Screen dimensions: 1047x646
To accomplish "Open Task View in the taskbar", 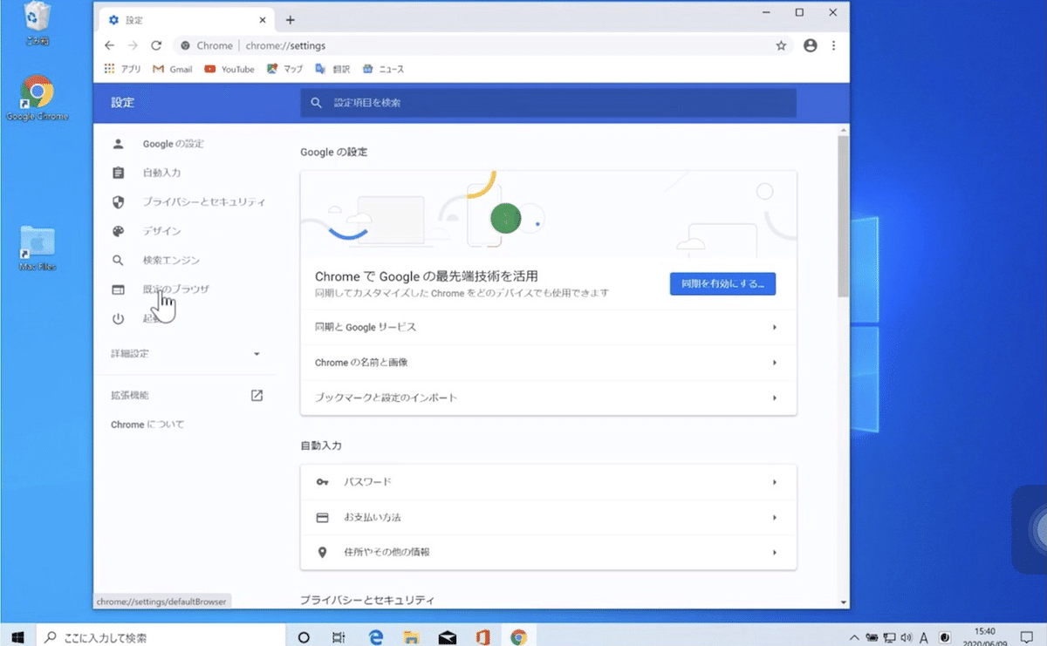I will (339, 636).
